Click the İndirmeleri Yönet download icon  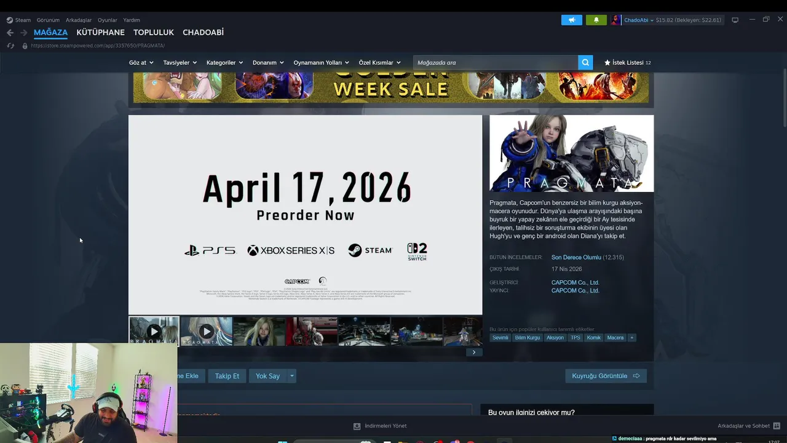point(357,426)
